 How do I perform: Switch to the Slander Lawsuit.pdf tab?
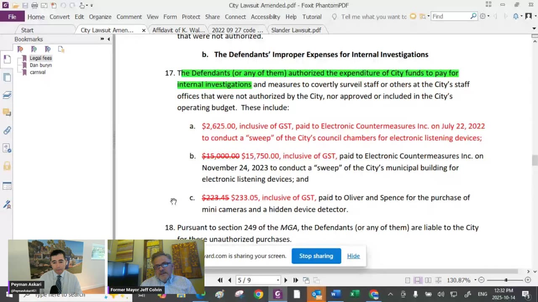(x=296, y=30)
